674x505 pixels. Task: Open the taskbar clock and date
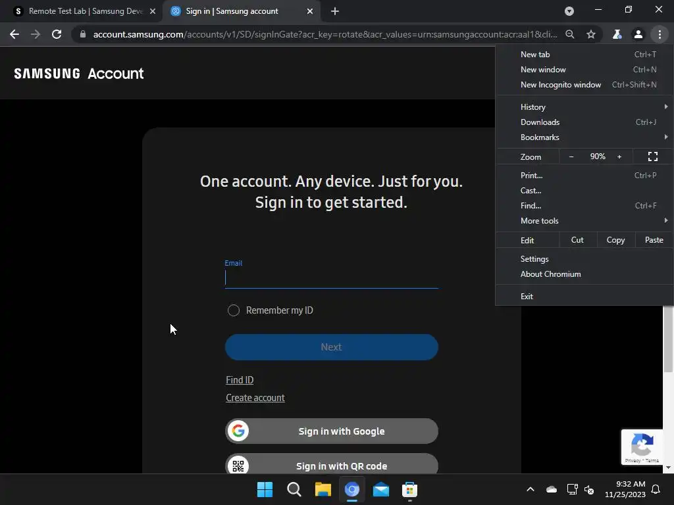[x=625, y=489]
